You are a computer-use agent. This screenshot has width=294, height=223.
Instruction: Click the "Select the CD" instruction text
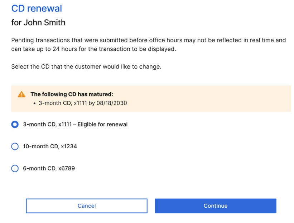click(x=86, y=66)
